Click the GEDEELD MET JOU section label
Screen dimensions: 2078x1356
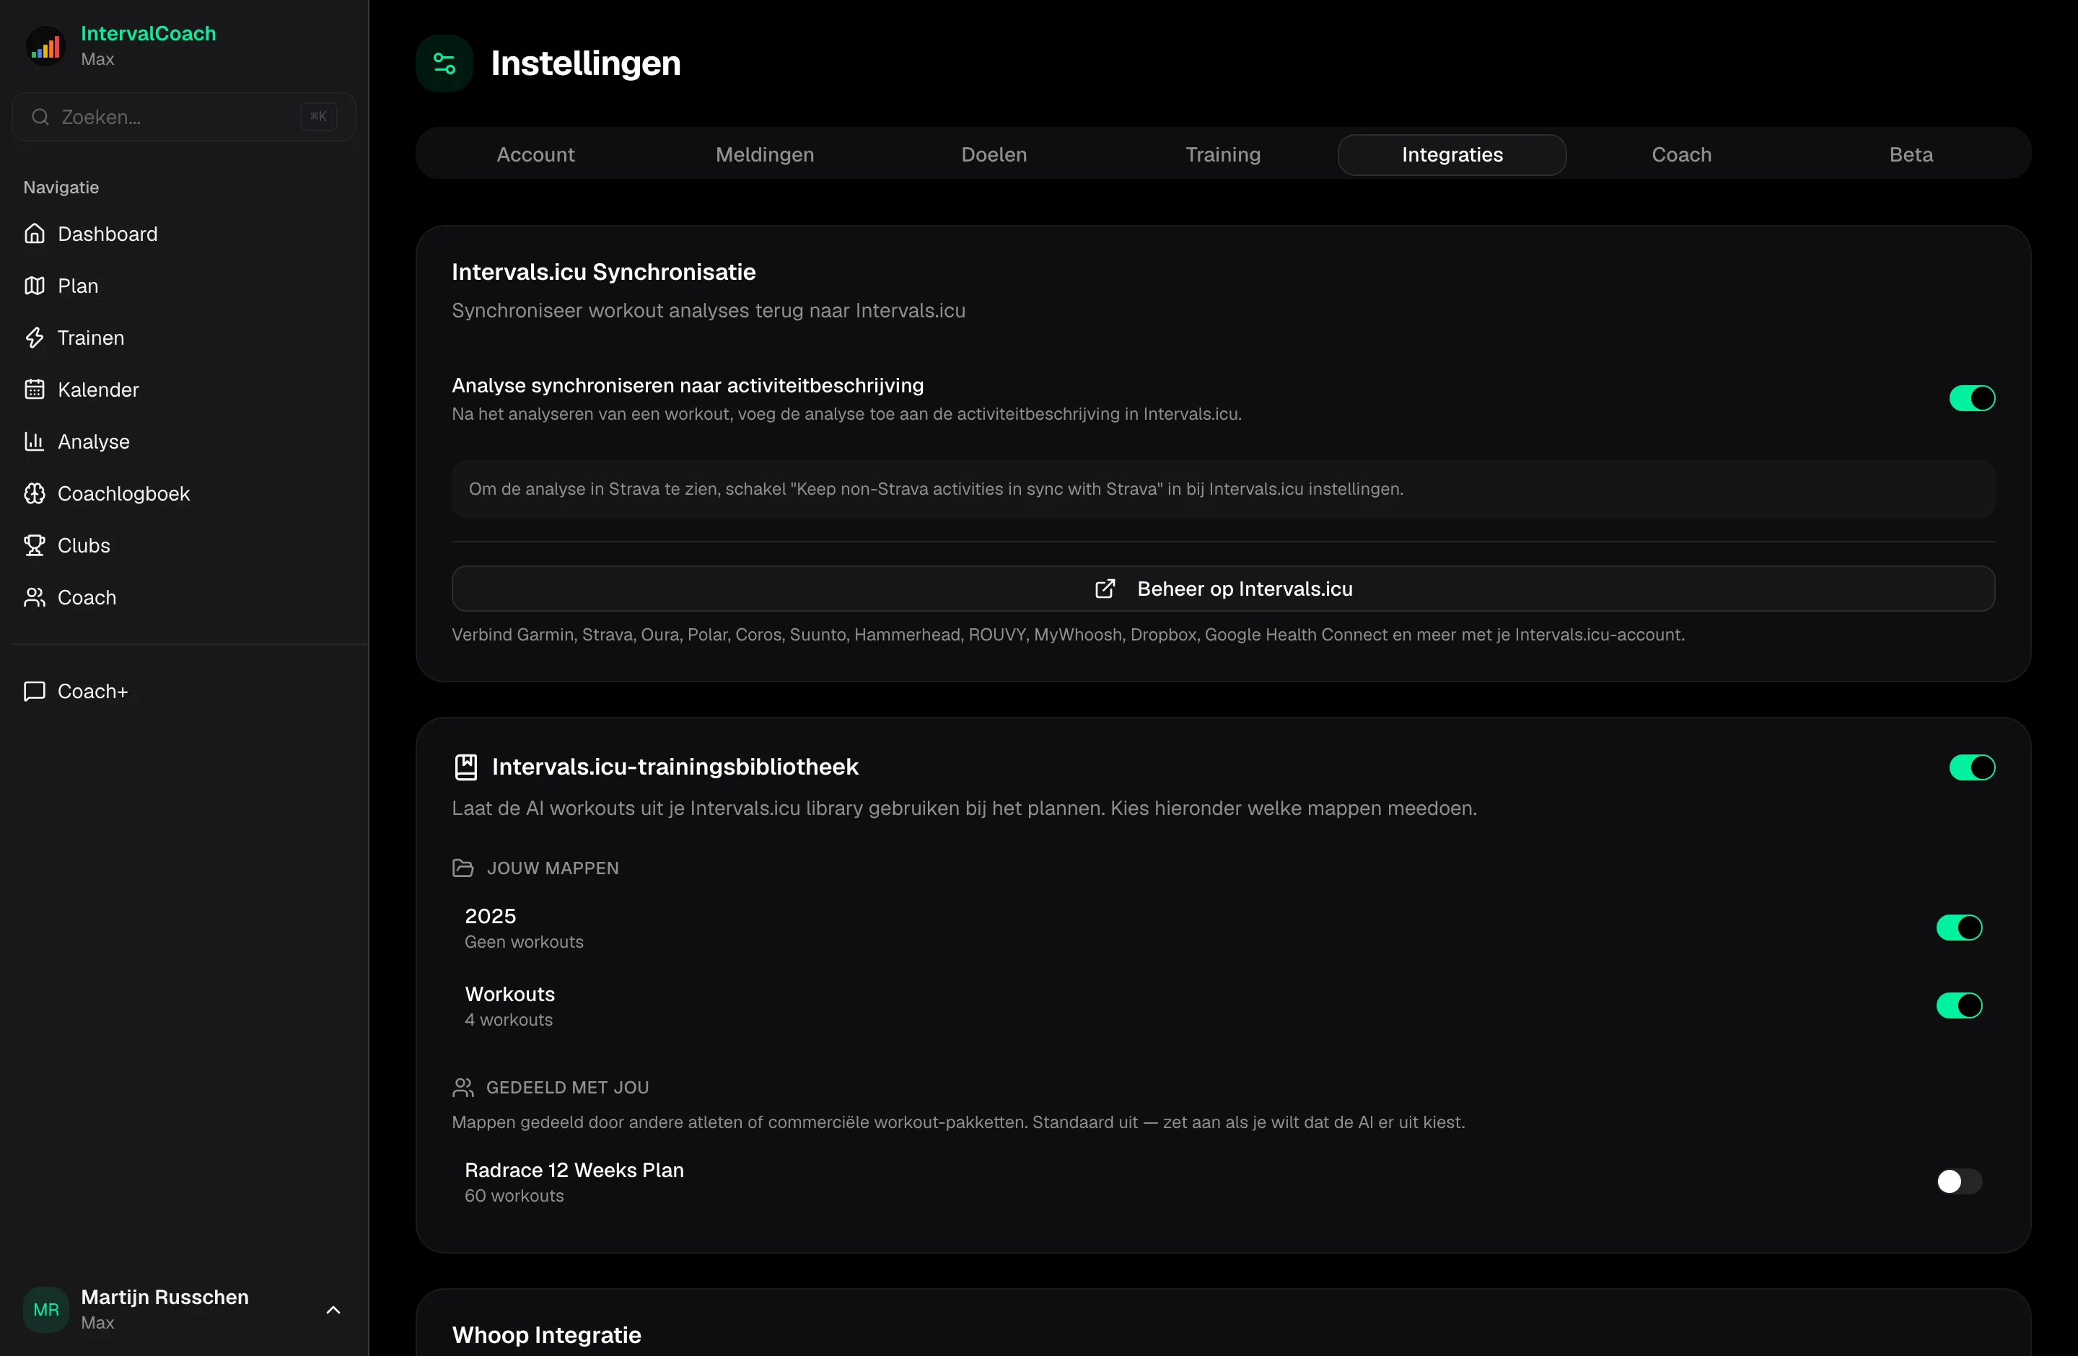568,1087
